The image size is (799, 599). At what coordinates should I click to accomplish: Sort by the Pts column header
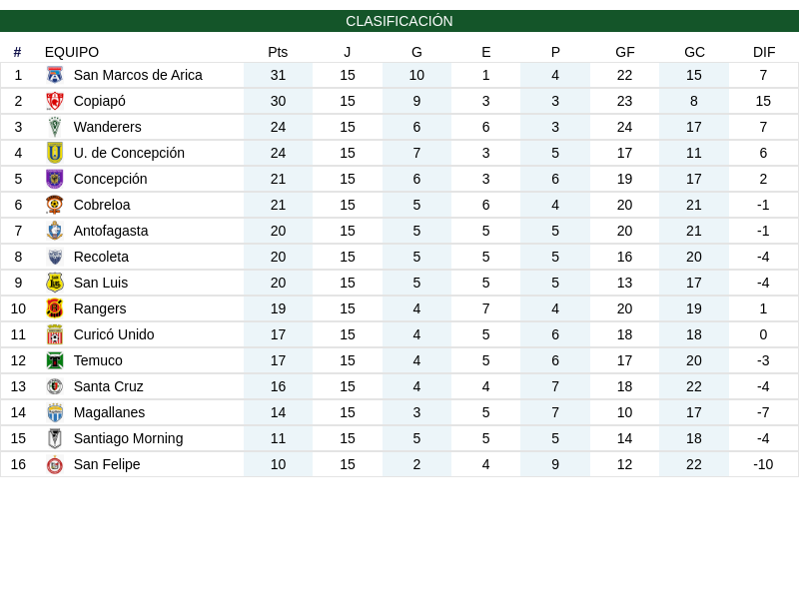pyautogui.click(x=278, y=52)
